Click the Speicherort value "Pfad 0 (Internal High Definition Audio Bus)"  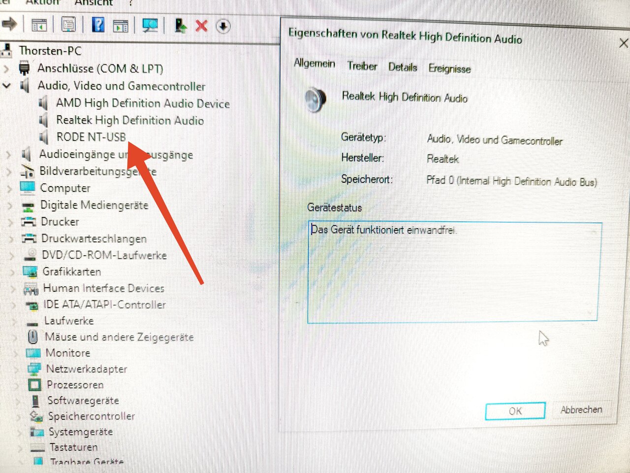pyautogui.click(x=512, y=181)
